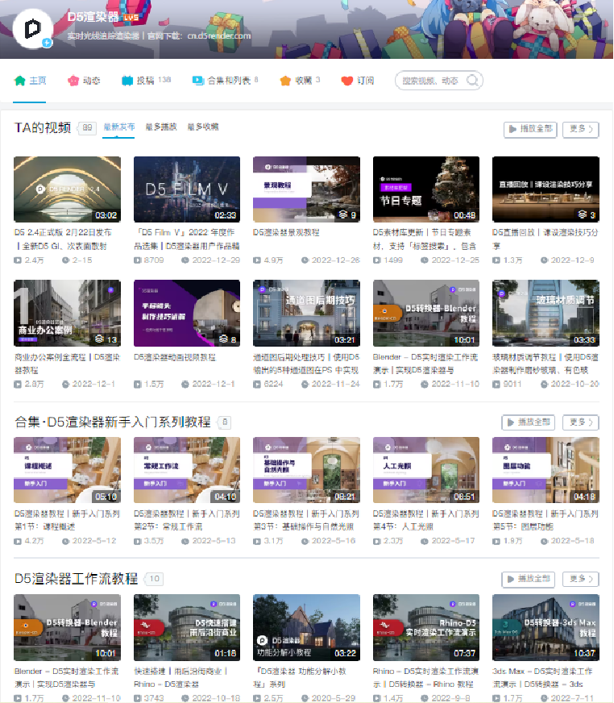Click 播放全部 in 新手入门系列教程 section
The width and height of the screenshot is (614, 703).
[529, 422]
